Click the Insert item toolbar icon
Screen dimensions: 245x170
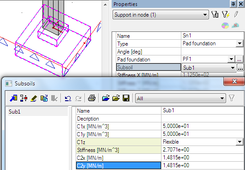pyautogui.click(x=24, y=98)
